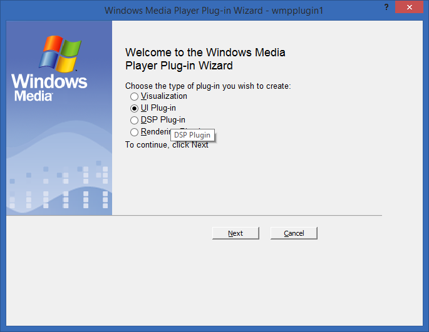Click the 'Choose the type of plug-in' text
Viewport: 429px width, 332px height.
[208, 86]
